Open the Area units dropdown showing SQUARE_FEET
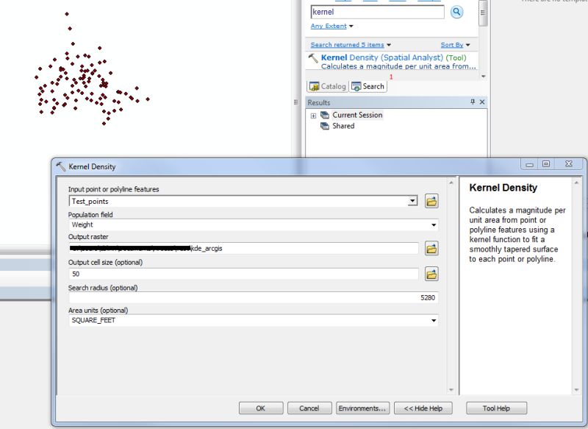Viewport: 588px width, 429px height. coord(434,320)
